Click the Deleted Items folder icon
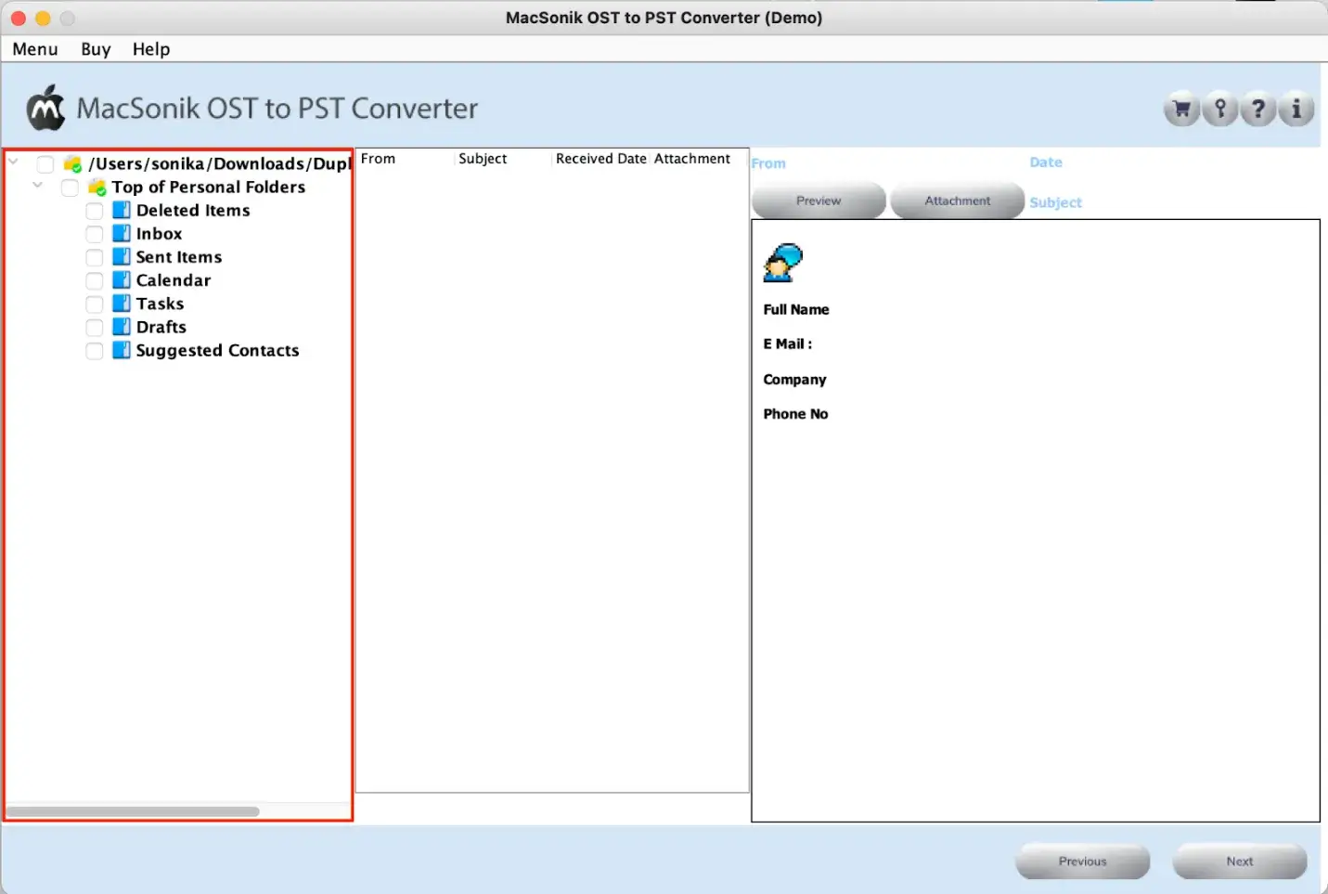Screen dimensions: 1328x894 [122, 211]
